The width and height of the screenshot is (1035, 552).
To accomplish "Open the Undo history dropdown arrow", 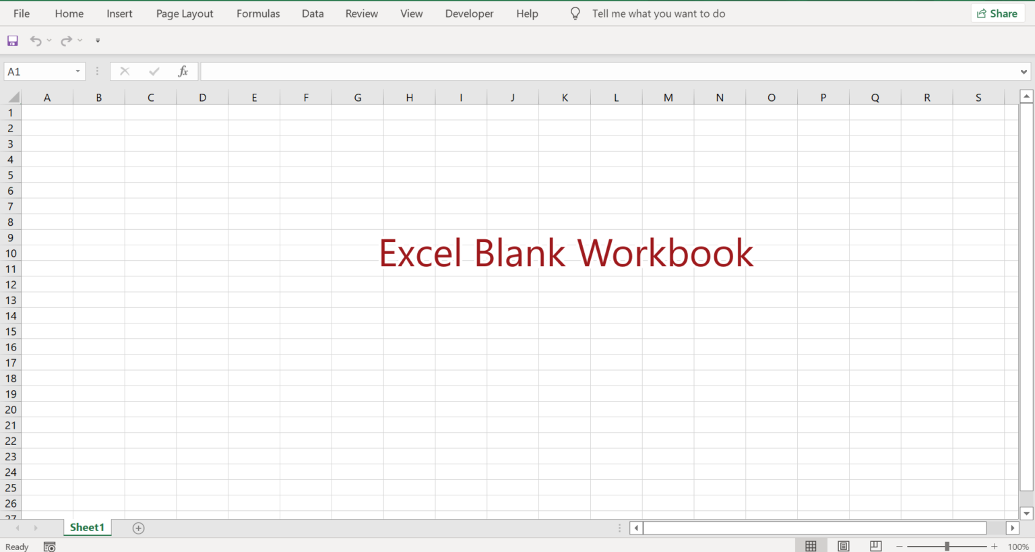I will [x=49, y=40].
